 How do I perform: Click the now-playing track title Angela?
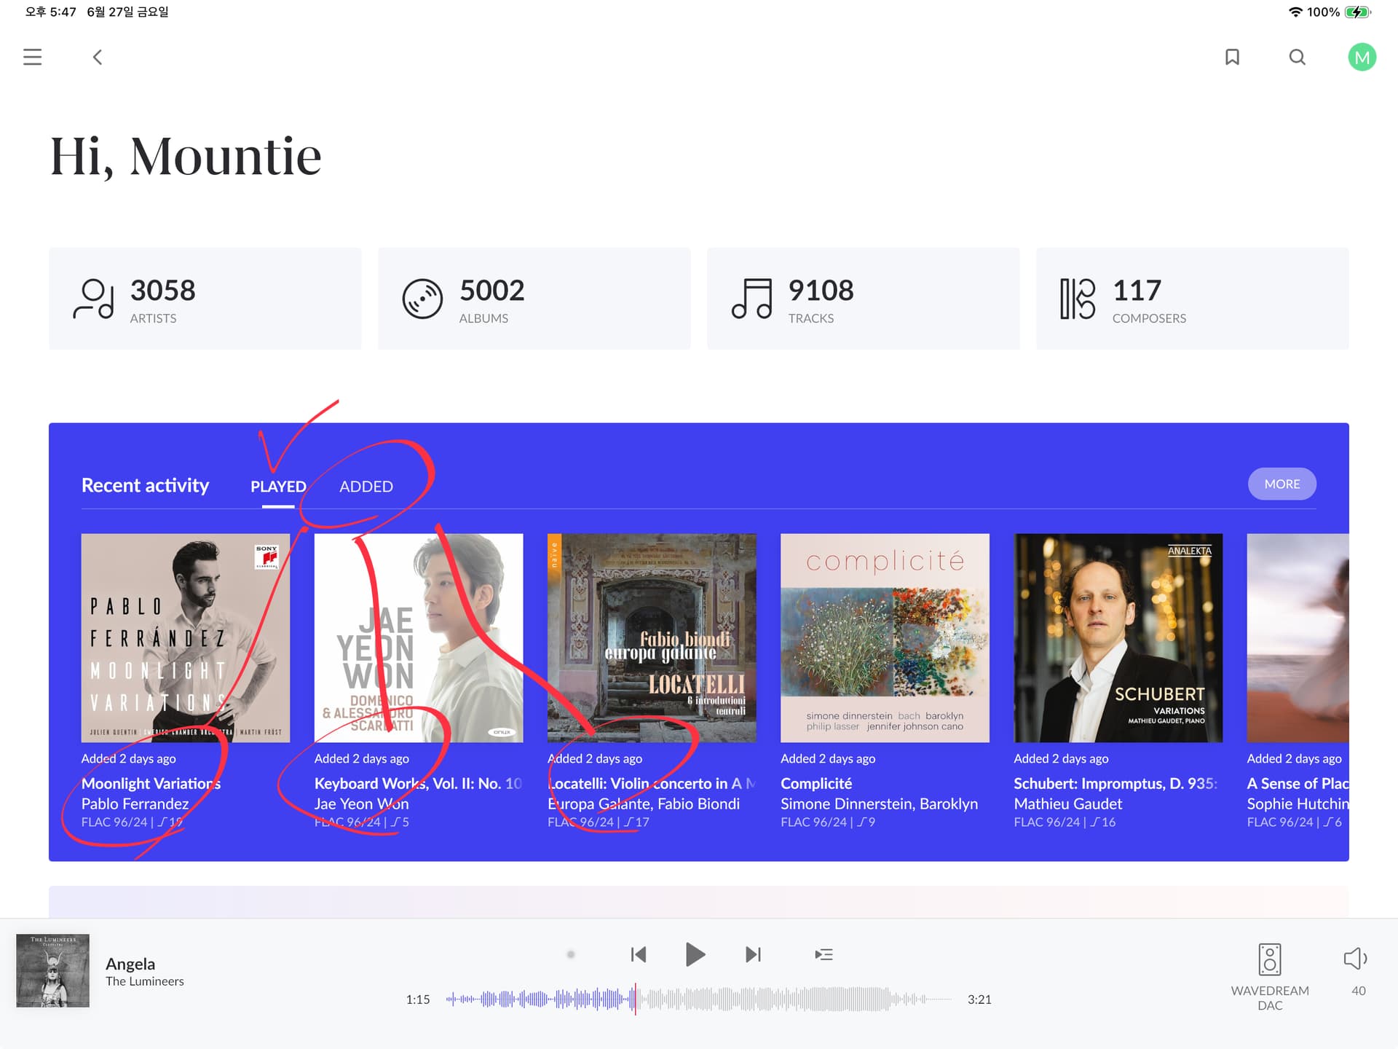pyautogui.click(x=130, y=964)
